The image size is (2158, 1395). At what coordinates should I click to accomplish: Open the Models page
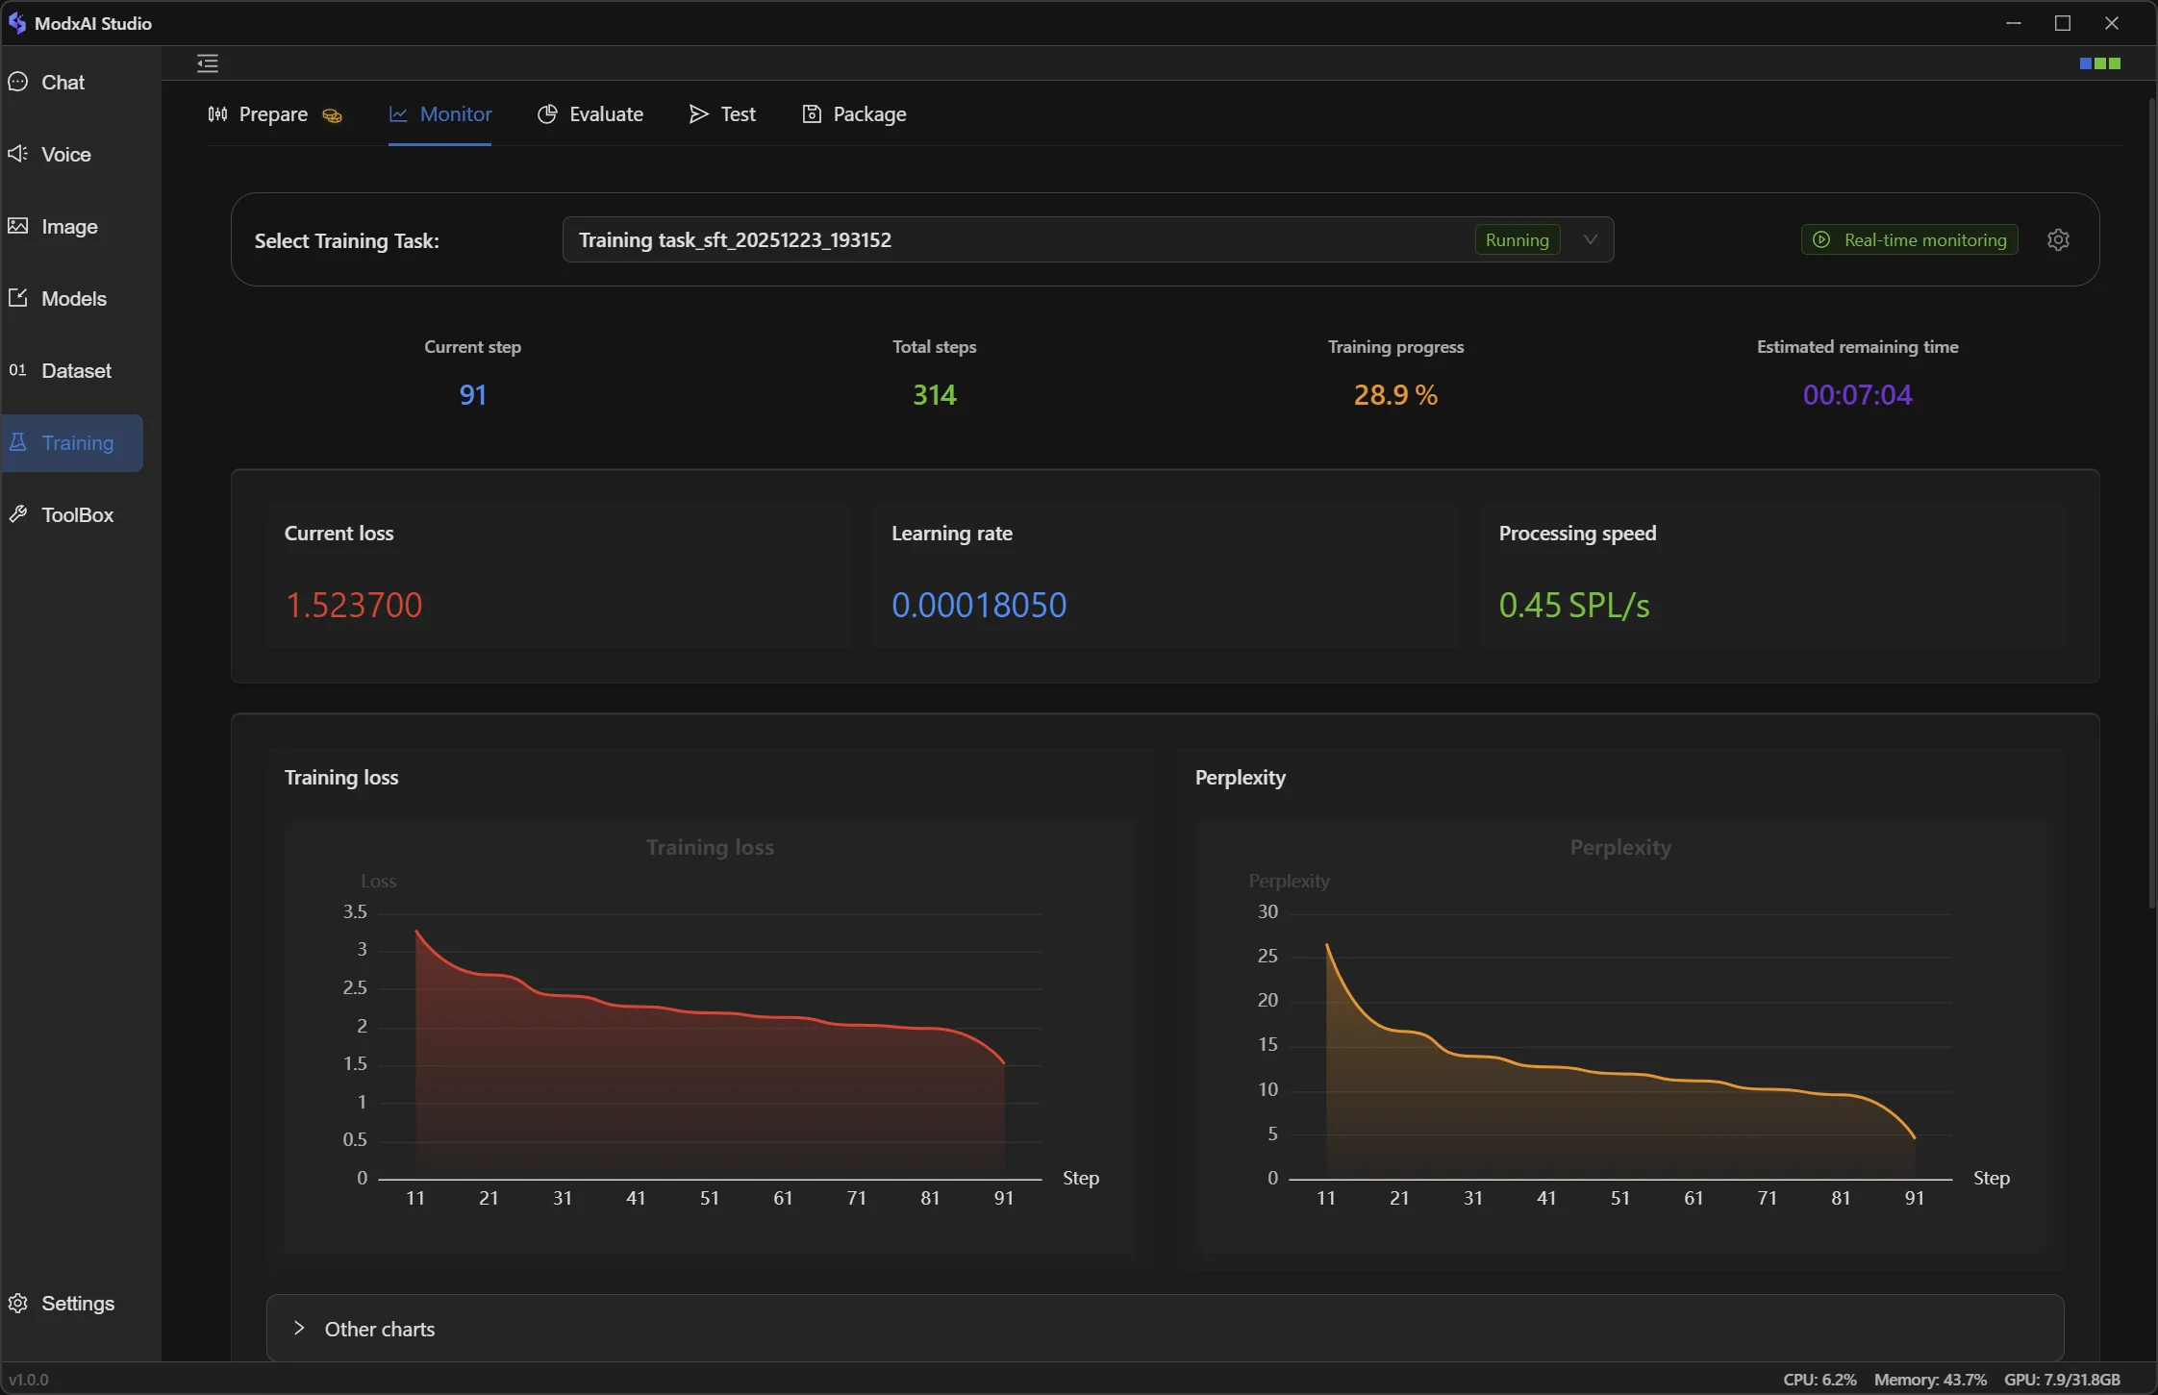[x=73, y=299]
